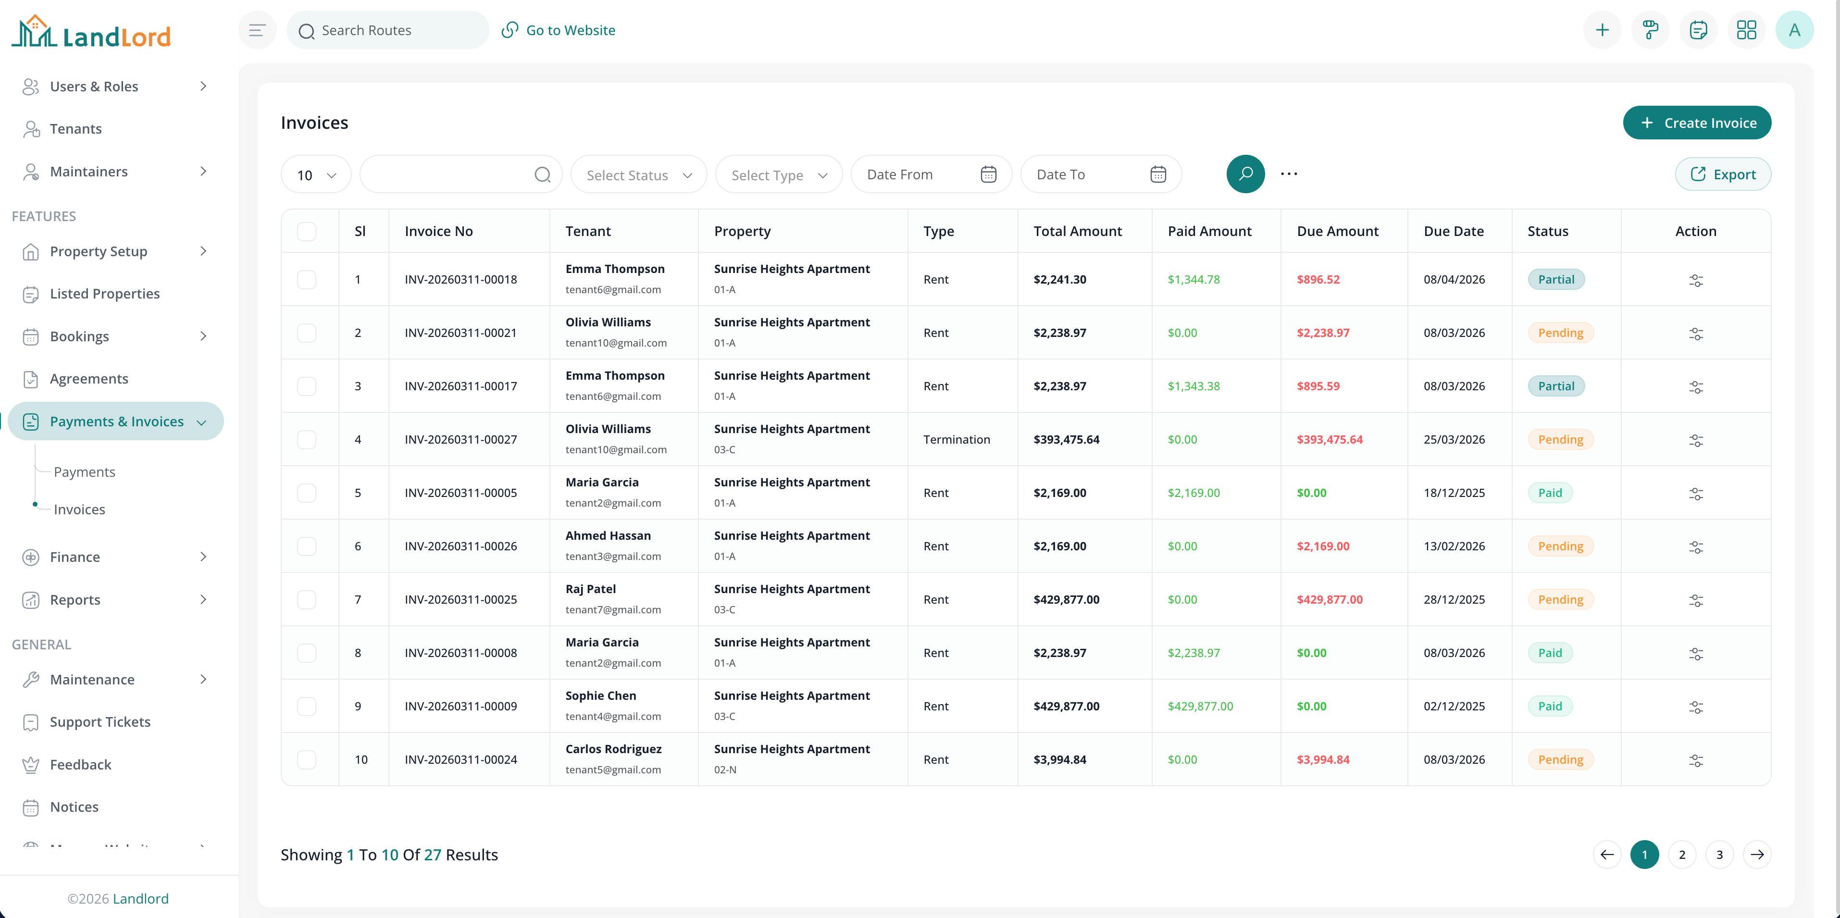Select pagination page 3
1840x918 pixels.
(x=1719, y=854)
